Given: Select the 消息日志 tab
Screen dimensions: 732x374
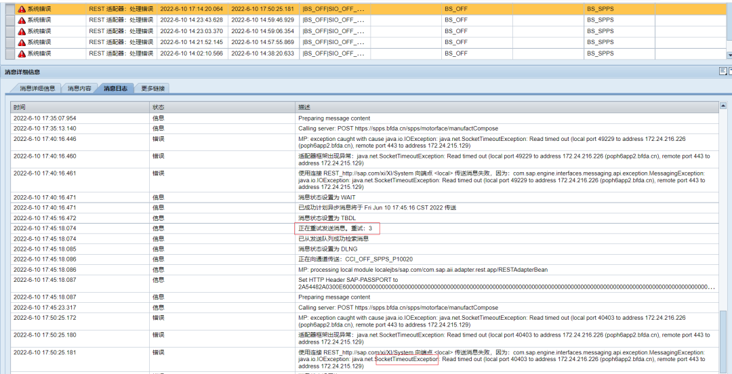Looking at the screenshot, I should pyautogui.click(x=115, y=88).
